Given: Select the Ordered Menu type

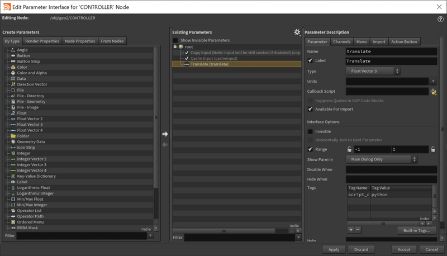Looking at the screenshot, I should pyautogui.click(x=30, y=222).
